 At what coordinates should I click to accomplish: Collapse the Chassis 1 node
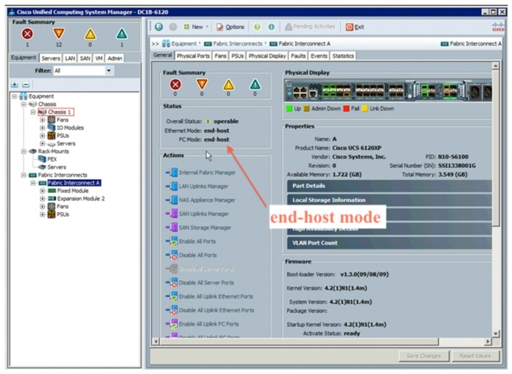tap(33, 112)
